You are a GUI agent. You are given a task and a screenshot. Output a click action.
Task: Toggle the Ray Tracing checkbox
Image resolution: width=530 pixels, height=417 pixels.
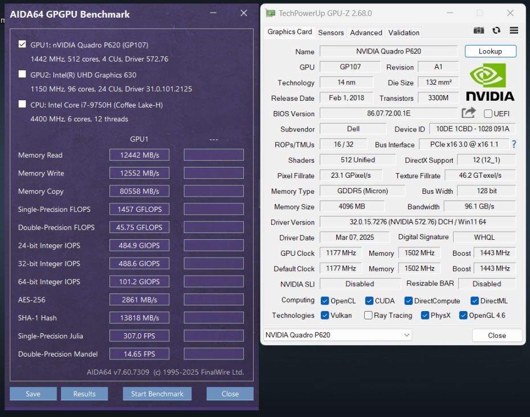[x=368, y=316]
